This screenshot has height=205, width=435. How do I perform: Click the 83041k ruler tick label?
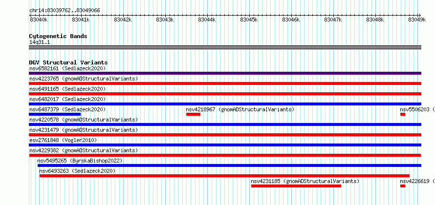pyautogui.click(x=81, y=20)
